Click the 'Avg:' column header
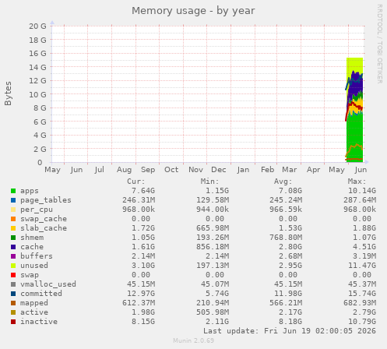The height and width of the screenshot is (349, 387). 283,182
